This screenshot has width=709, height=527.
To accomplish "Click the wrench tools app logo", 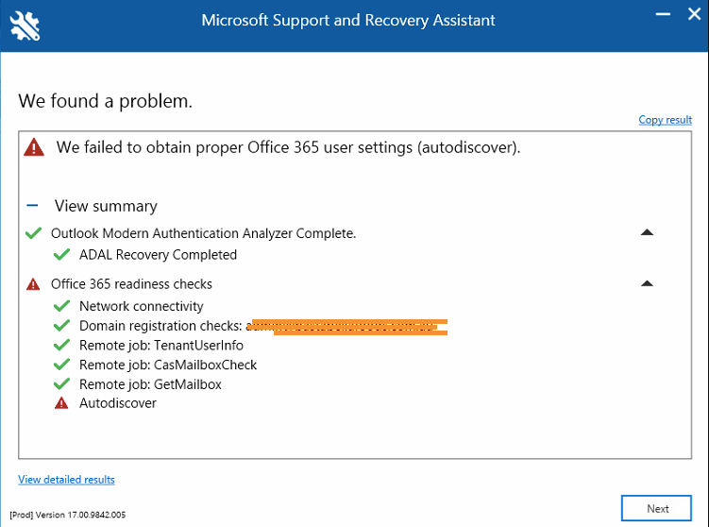I will coord(25,25).
